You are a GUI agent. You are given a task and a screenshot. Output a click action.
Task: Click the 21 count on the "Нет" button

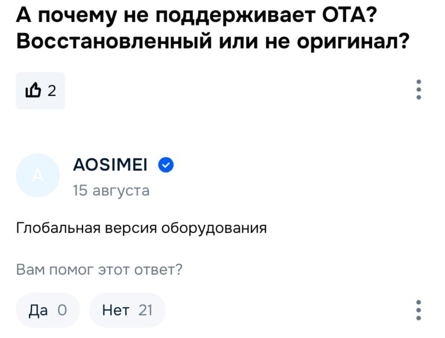tap(145, 310)
